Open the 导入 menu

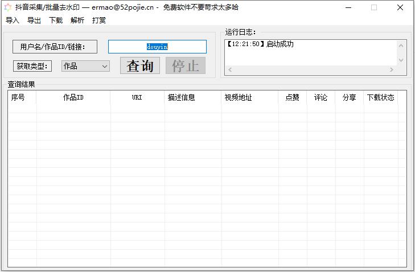12,20
